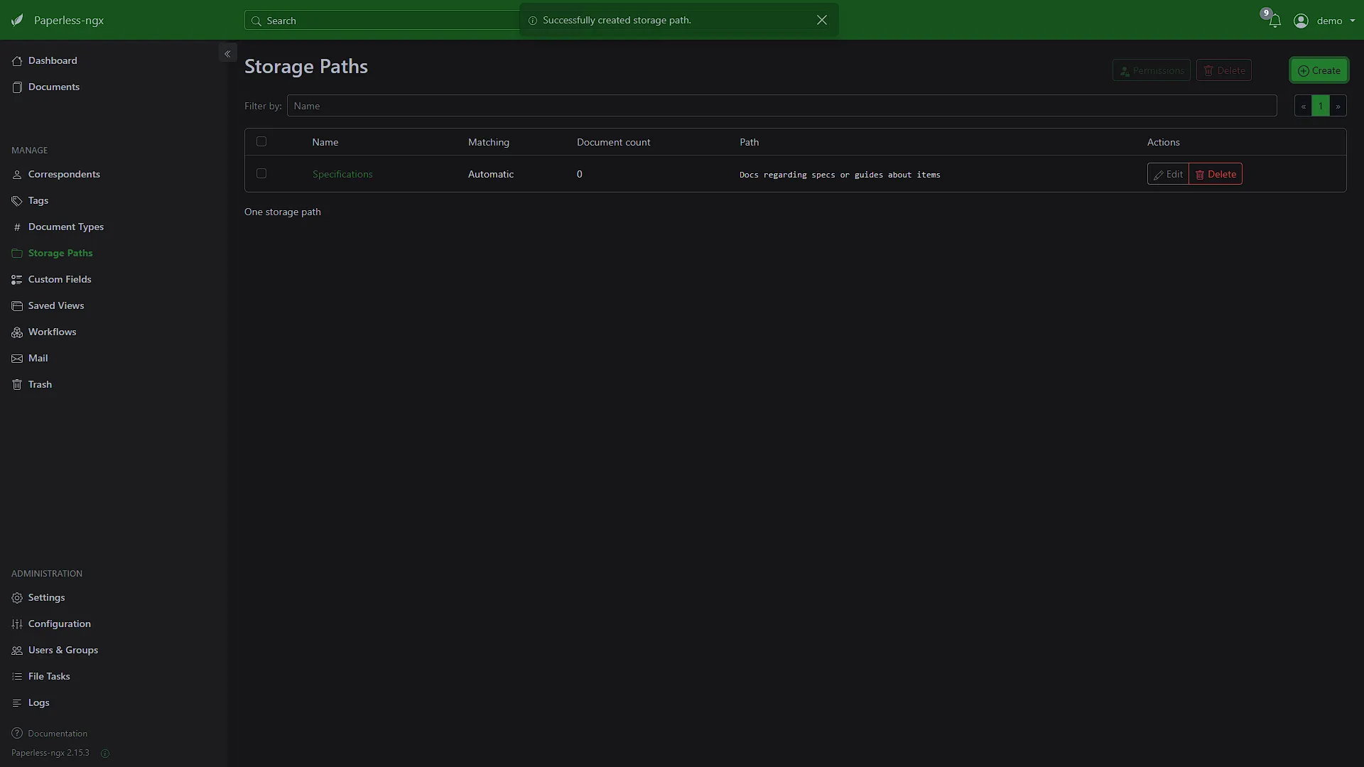Image resolution: width=1364 pixels, height=767 pixels.
Task: Delete the Specifications storage path
Action: click(1216, 174)
